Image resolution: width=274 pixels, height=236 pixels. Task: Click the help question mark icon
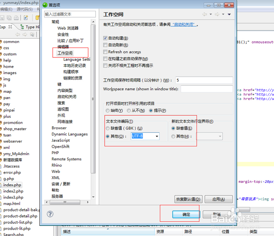pyautogui.click(x=50, y=214)
